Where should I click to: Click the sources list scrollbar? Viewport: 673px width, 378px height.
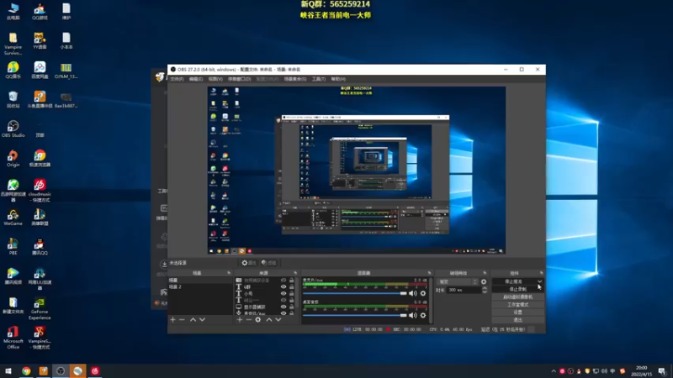pos(298,293)
